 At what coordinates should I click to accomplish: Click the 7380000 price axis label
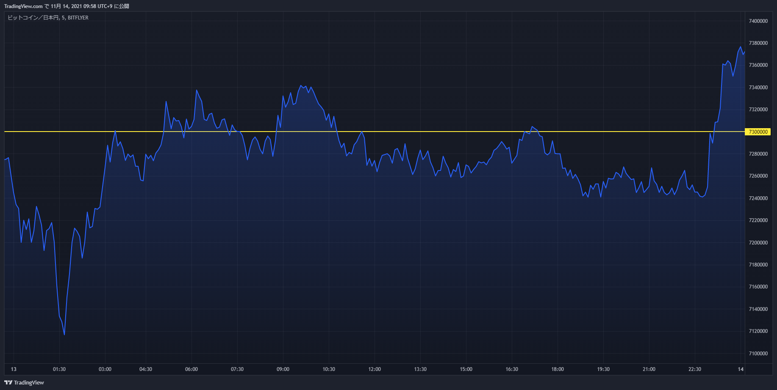pyautogui.click(x=758, y=43)
